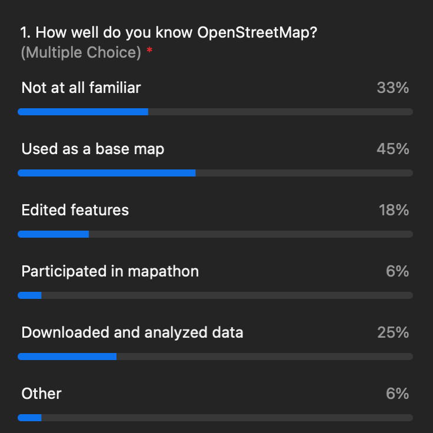
Task: Select the 'Edited features' option
Action: tap(75, 210)
